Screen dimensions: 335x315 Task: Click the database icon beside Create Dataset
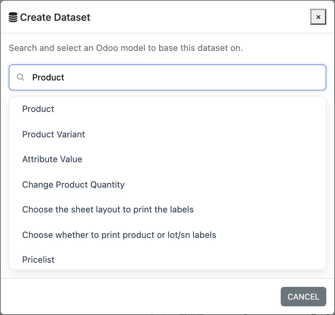point(13,17)
